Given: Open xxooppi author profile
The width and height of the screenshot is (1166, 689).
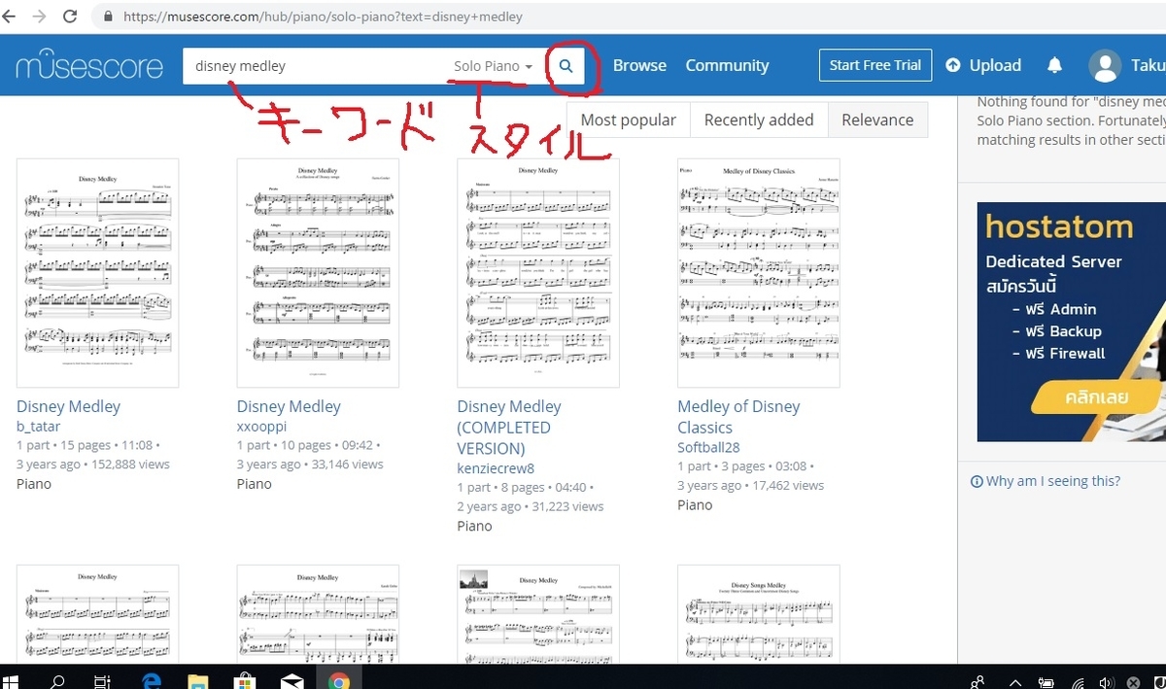Looking at the screenshot, I should pos(262,427).
